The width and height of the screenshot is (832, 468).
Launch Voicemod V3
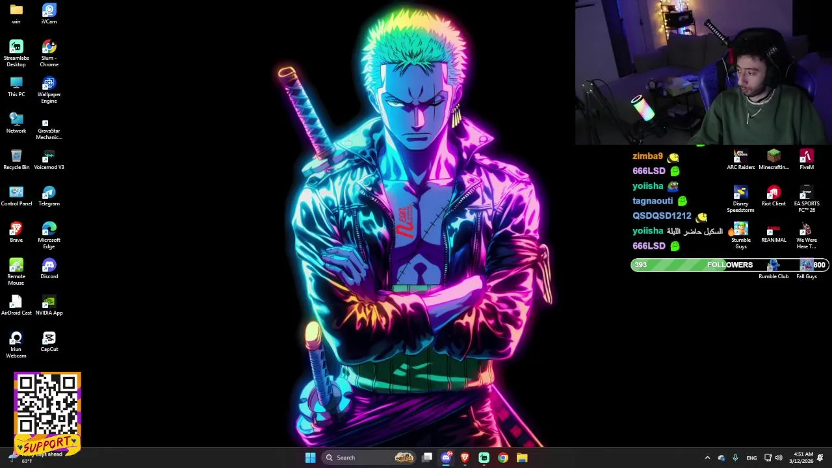49,159
